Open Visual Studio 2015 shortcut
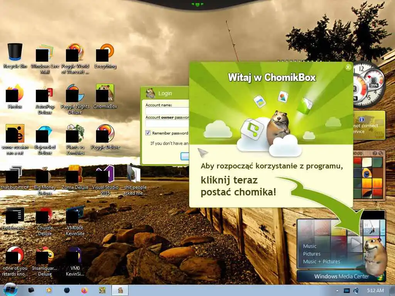This screenshot has height=296, width=395. click(105, 180)
